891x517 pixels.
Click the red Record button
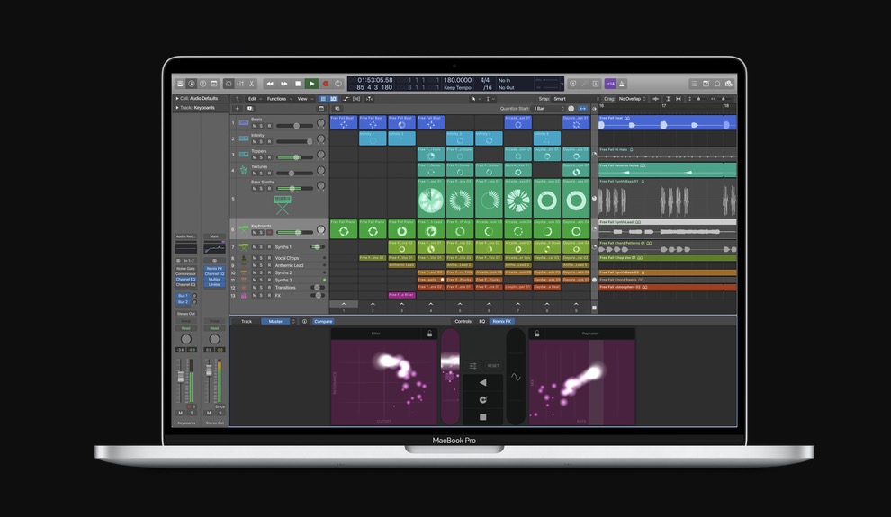tap(326, 84)
